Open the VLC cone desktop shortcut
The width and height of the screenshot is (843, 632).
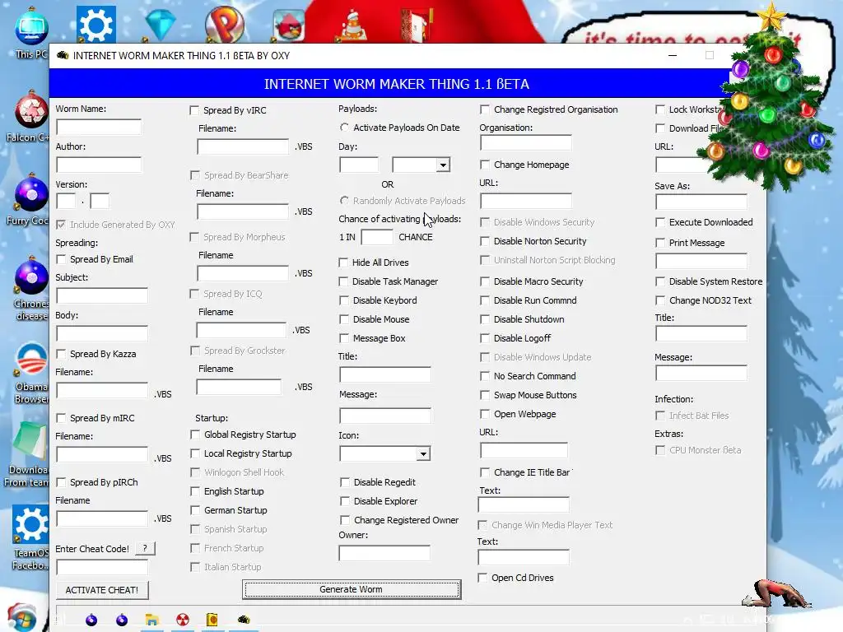tap(353, 26)
